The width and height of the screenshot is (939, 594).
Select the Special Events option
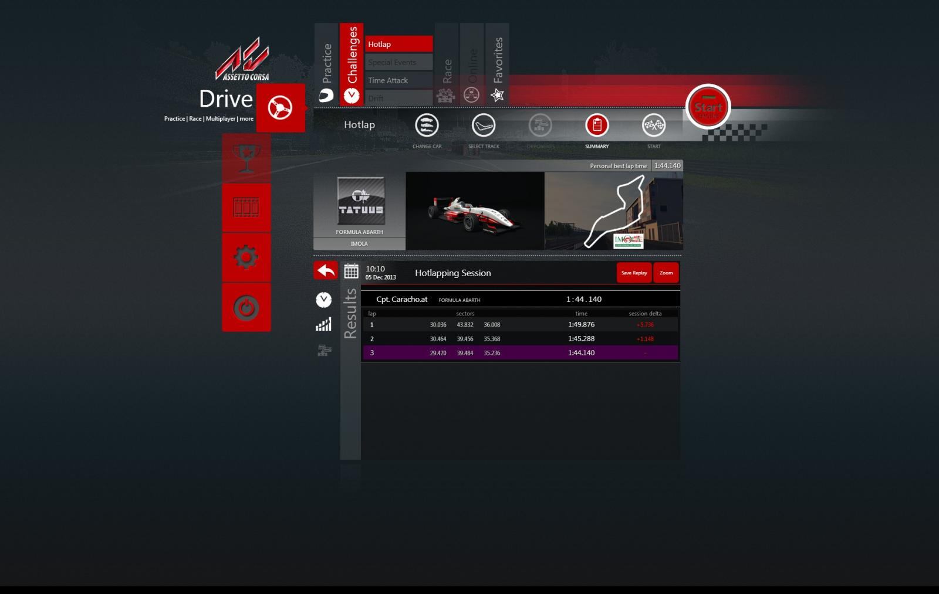pyautogui.click(x=399, y=62)
